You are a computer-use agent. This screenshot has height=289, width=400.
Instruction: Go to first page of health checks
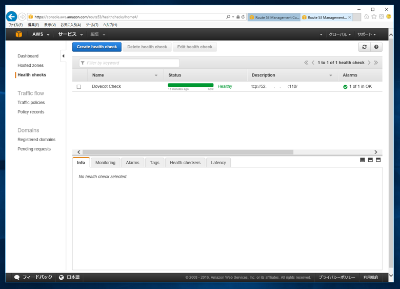click(306, 63)
